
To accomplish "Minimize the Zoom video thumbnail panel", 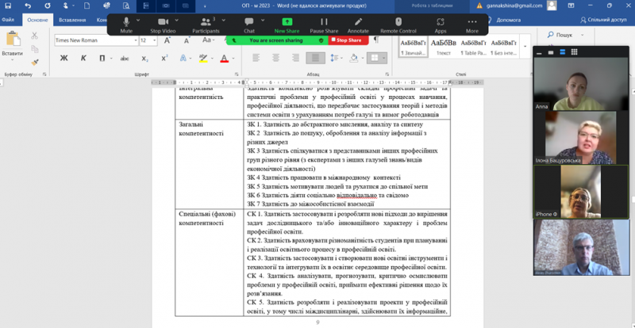I will click(539, 52).
